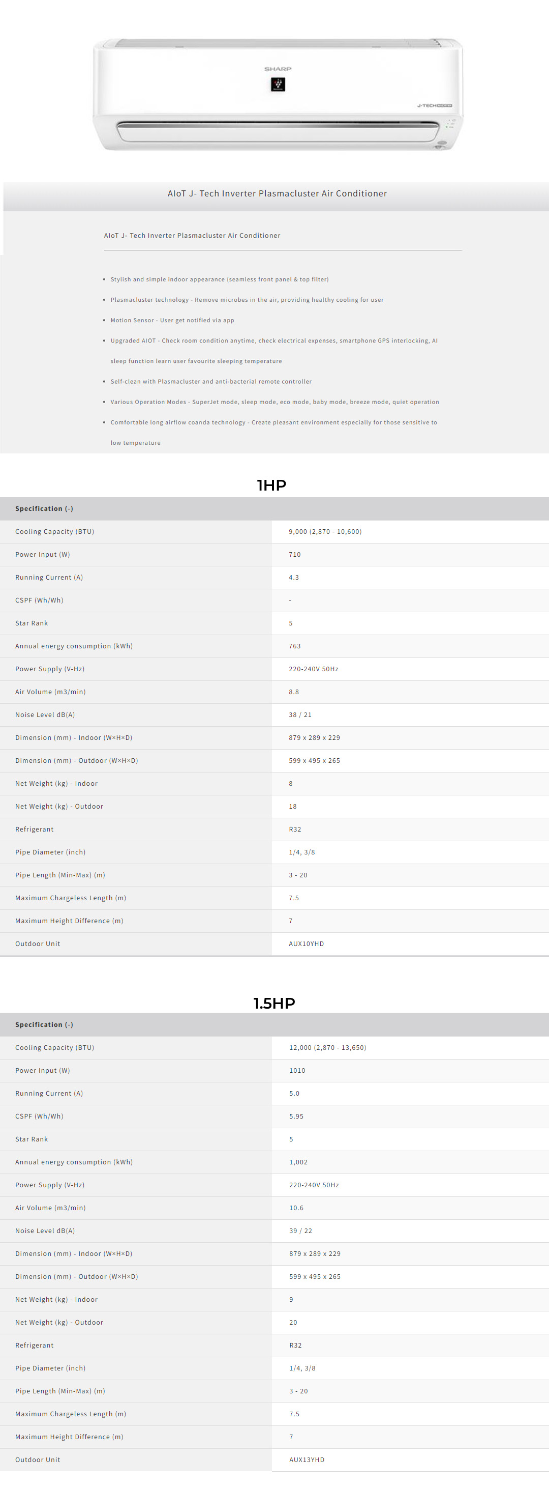
Task: Click the annual energy consumption value 1,002
Action: [299, 1162]
